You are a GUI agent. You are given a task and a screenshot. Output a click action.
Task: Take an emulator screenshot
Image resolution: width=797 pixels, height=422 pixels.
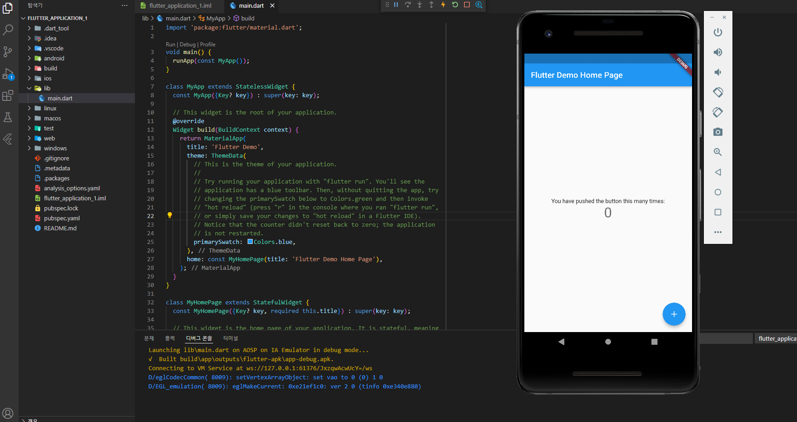718,132
